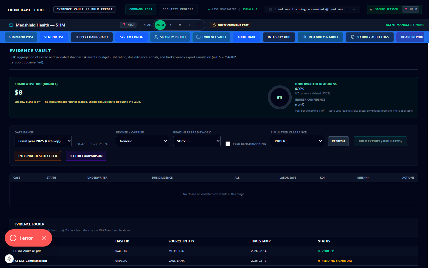429x268 pixels.
Task: Click the top Security Profile header button
Action: click(x=178, y=10)
